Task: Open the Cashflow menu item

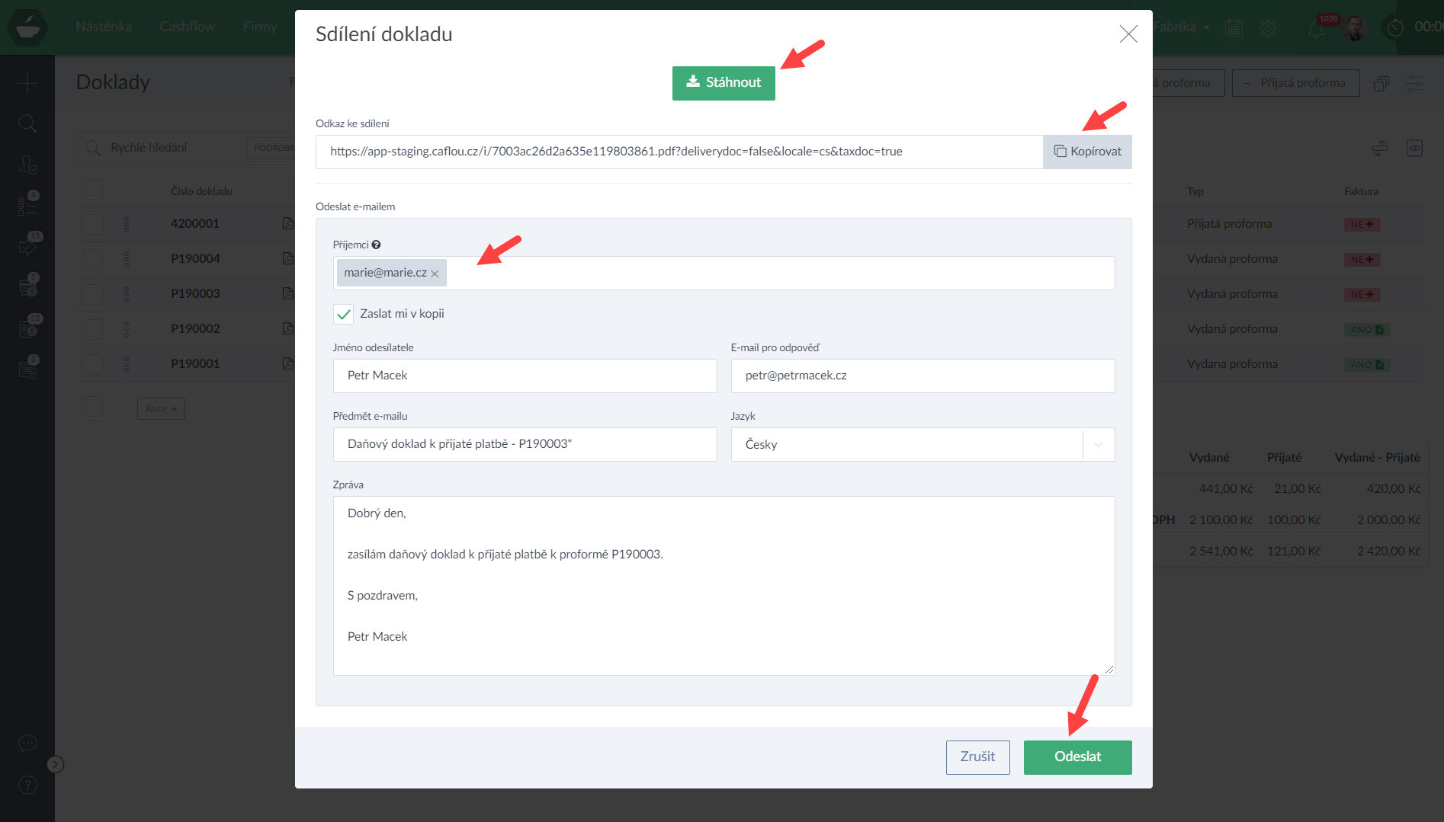Action: (187, 27)
